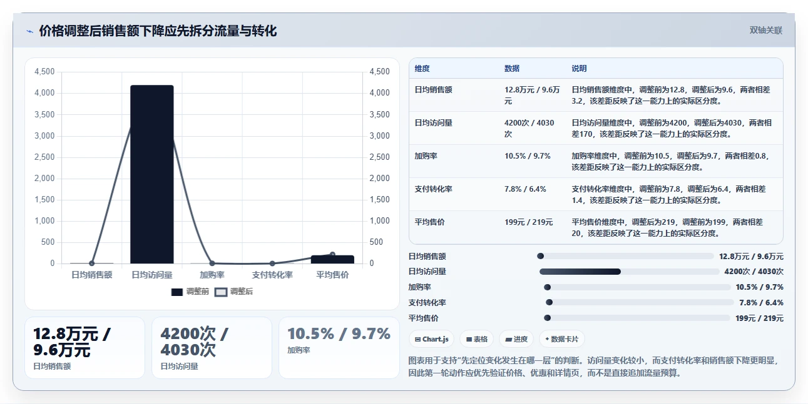Click the lightning icon beside the title
Viewport: 808px width, 404px height.
coord(29,31)
